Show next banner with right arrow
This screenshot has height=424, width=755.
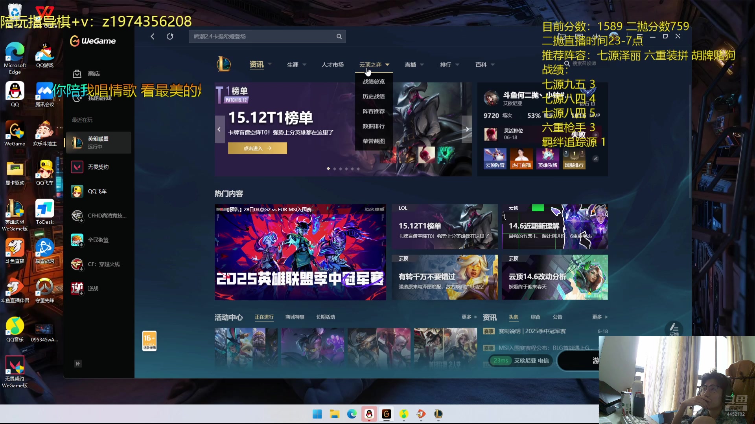click(467, 130)
